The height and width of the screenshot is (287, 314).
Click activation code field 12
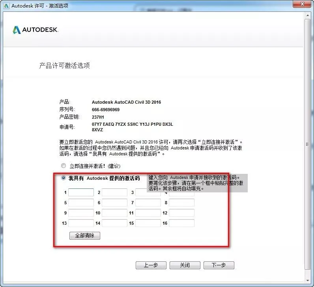pos(181,213)
